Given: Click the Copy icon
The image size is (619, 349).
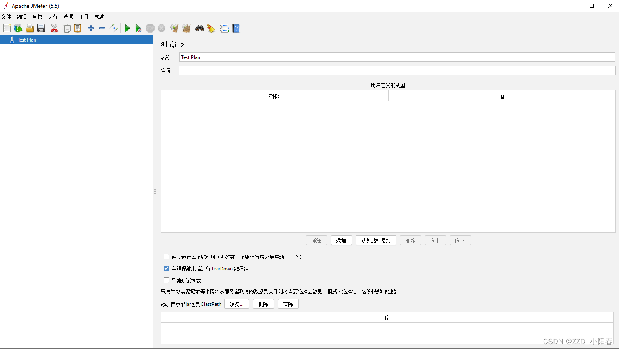Looking at the screenshot, I should (66, 28).
